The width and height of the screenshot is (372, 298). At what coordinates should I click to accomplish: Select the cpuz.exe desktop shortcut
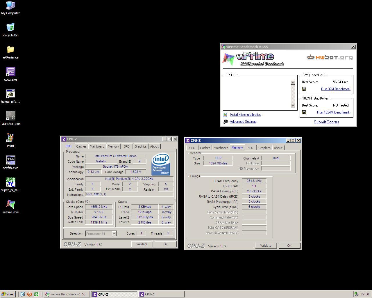[x=10, y=74]
